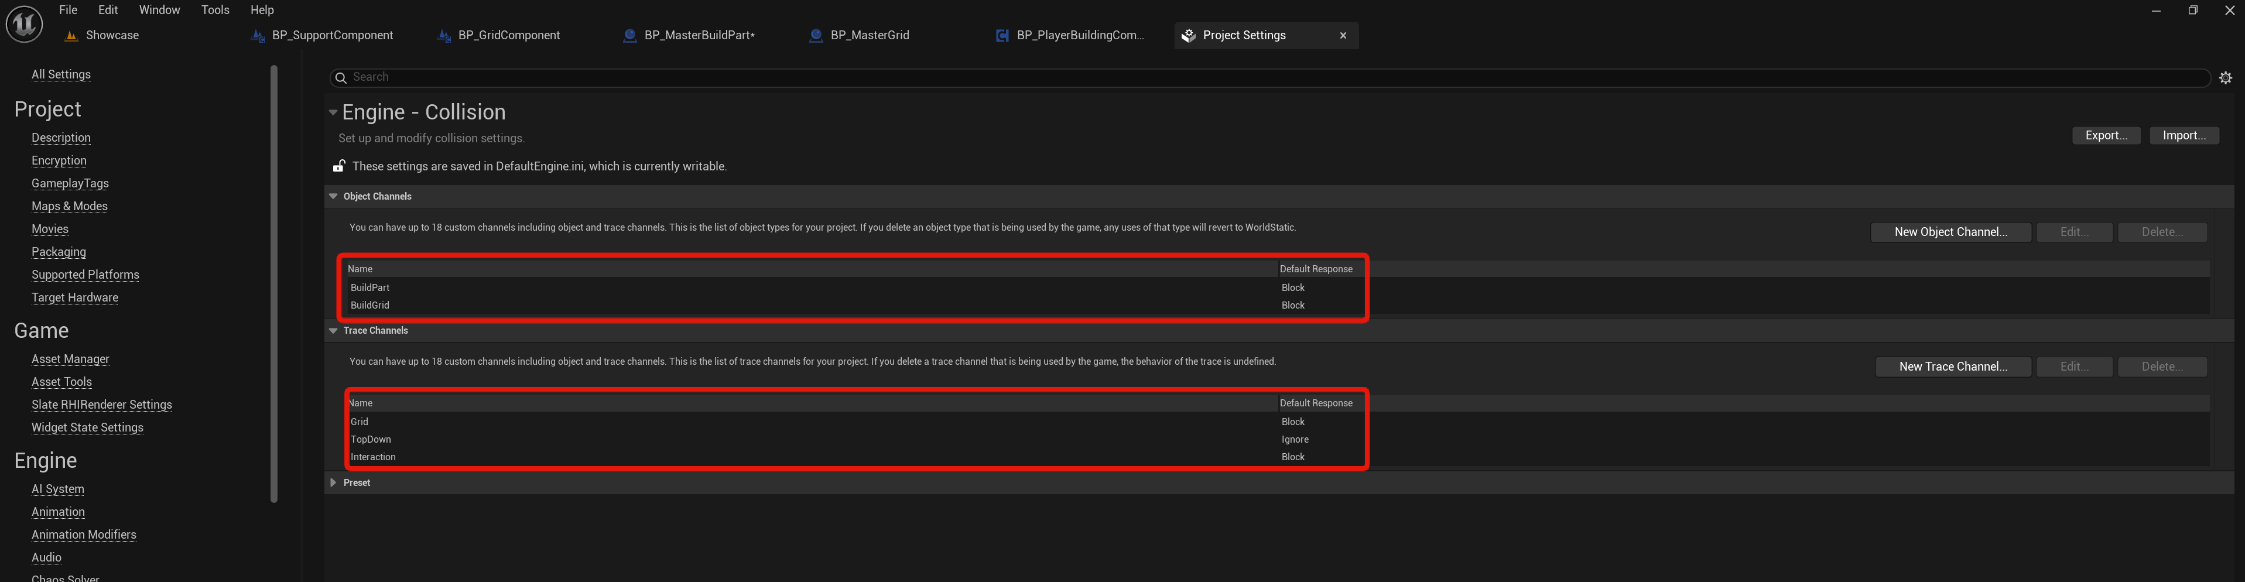Click the BP_SupportComponent tab blueprint icon
Viewport: 2245px width, 582px height.
tap(257, 36)
